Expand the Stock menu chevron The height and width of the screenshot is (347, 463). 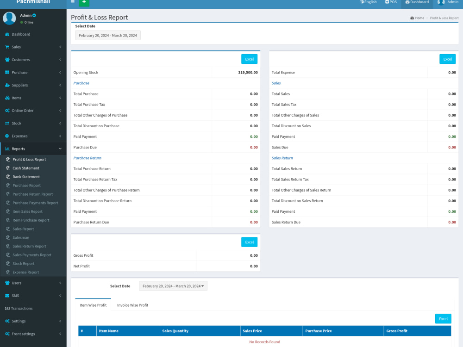(x=60, y=124)
